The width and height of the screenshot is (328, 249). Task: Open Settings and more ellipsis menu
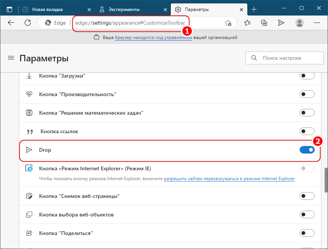pos(317,23)
